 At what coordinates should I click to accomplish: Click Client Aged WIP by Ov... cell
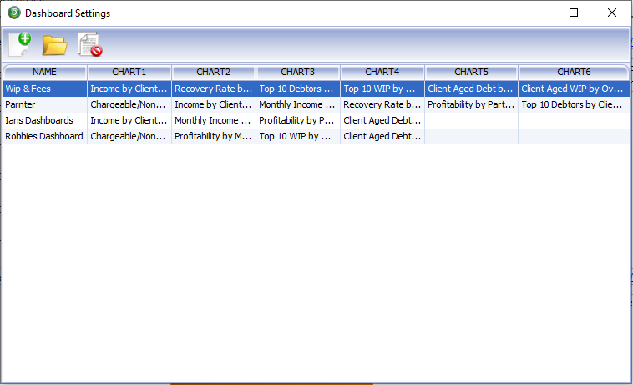(x=574, y=89)
